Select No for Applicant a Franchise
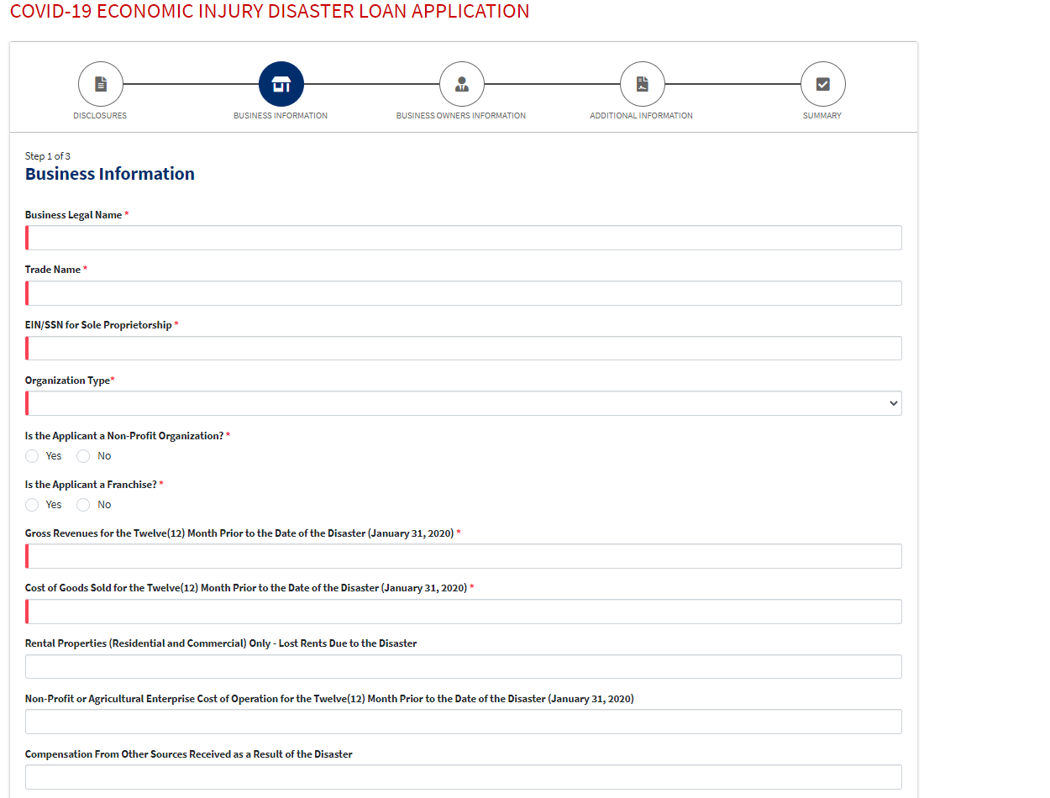1050x798 pixels. point(83,505)
